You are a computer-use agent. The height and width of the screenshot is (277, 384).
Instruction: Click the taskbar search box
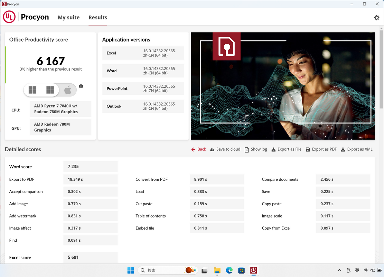point(168,270)
